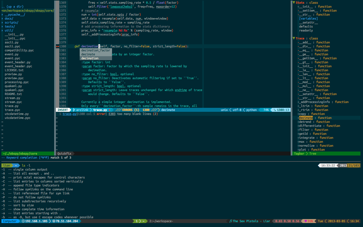Click the utf-8 encoding indicator
The image size is (363, 227).
(238, 110)
